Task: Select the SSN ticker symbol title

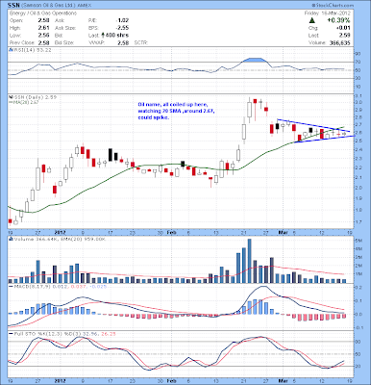Action: (14, 6)
